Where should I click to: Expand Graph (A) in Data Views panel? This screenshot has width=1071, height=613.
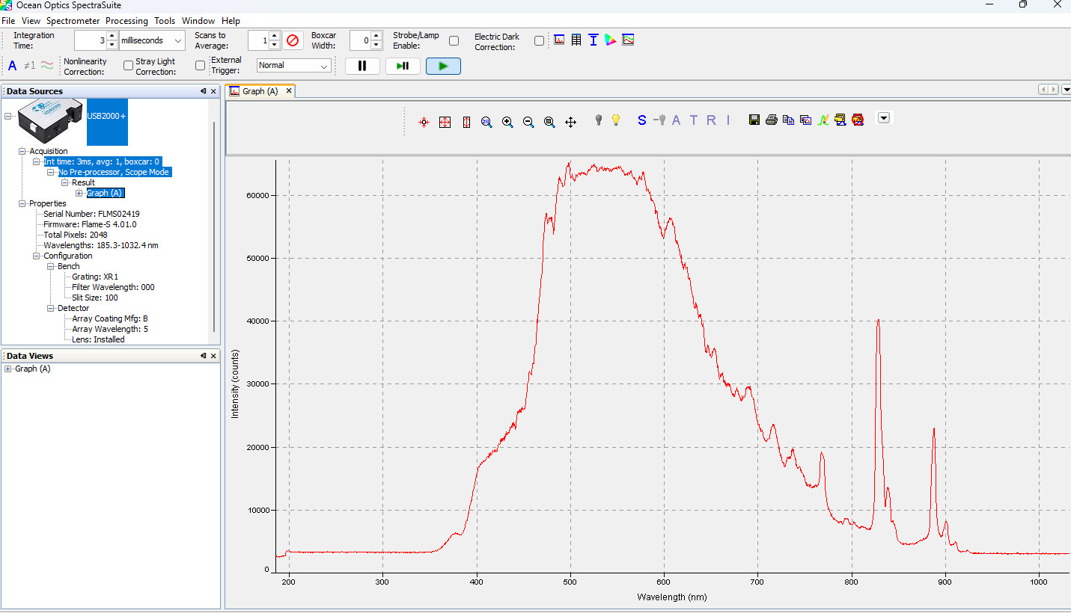click(x=8, y=369)
